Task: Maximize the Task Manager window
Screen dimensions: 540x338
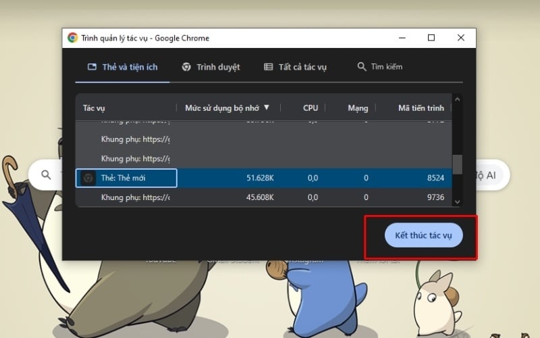Action: click(431, 38)
